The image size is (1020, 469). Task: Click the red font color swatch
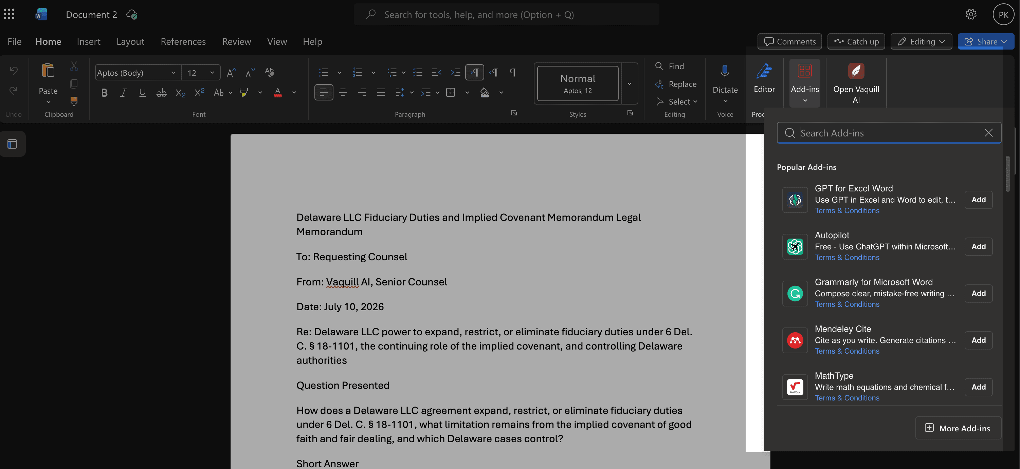(x=277, y=93)
